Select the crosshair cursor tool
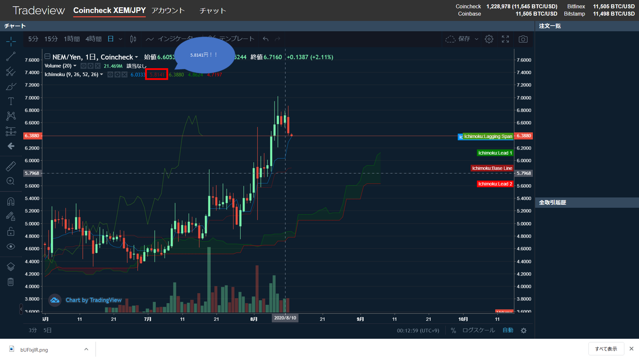This screenshot has width=639, height=359. pyautogui.click(x=11, y=41)
